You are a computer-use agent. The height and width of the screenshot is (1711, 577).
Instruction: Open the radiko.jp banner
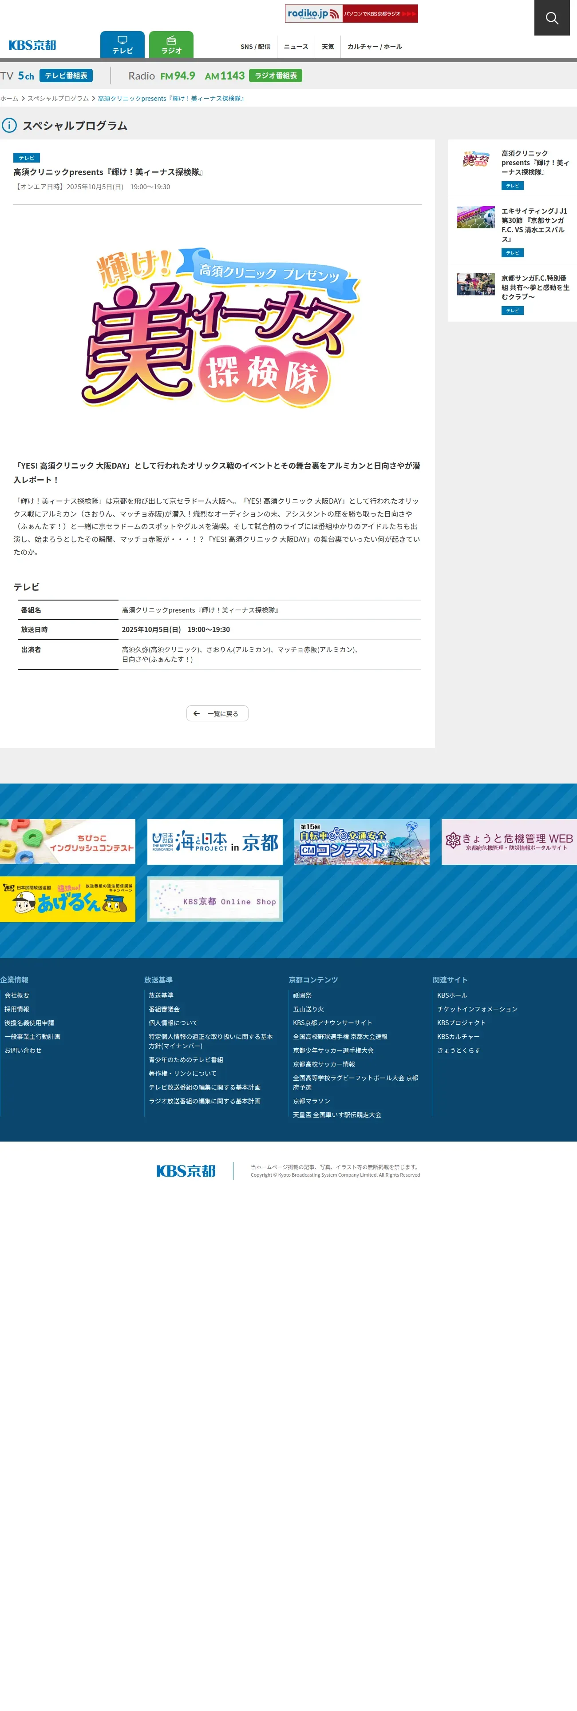[x=351, y=13]
